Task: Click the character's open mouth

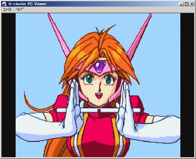Action: coord(98,97)
